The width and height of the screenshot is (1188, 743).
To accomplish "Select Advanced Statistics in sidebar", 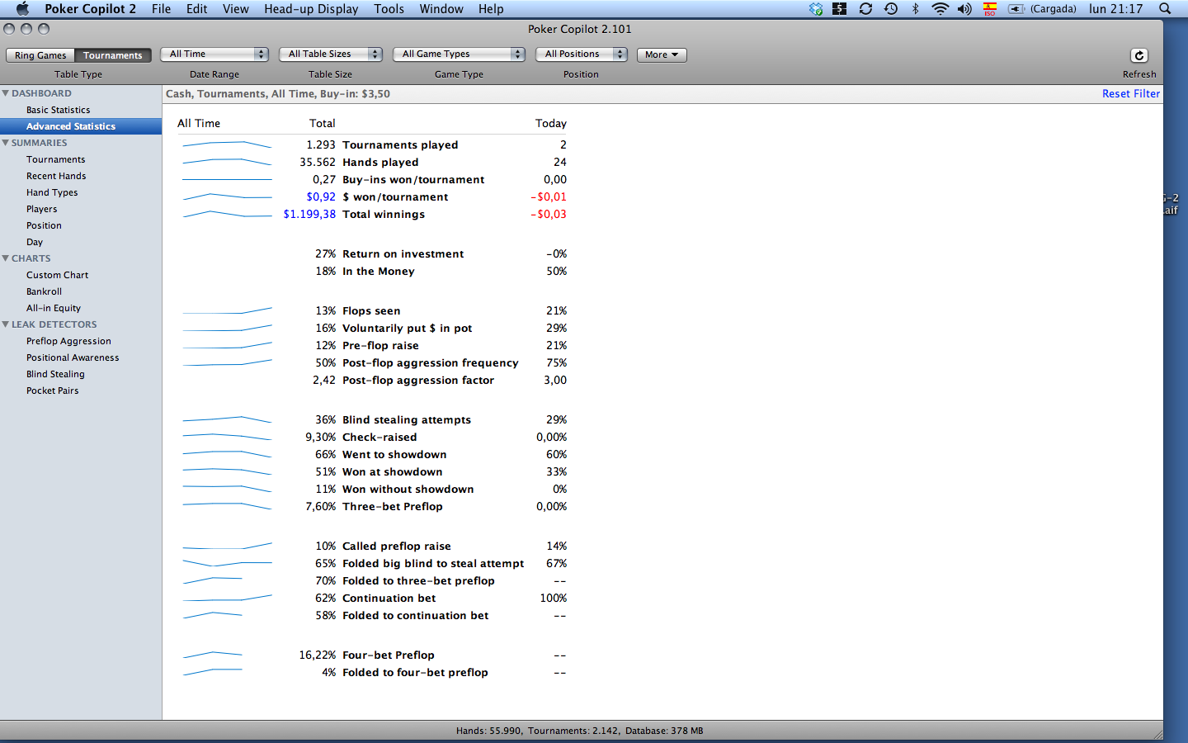I will [81, 126].
